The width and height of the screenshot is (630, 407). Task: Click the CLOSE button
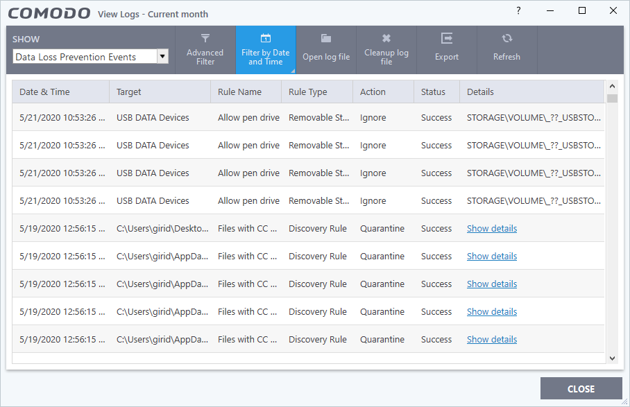point(581,388)
